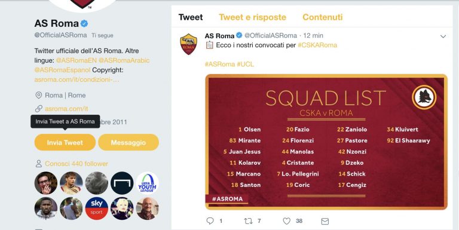The width and height of the screenshot is (459, 230).
Task: Open the @ASRomaEN profile link
Action: (76, 60)
